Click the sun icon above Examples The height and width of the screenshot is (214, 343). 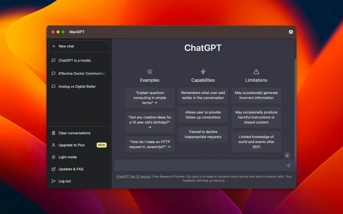149,72
